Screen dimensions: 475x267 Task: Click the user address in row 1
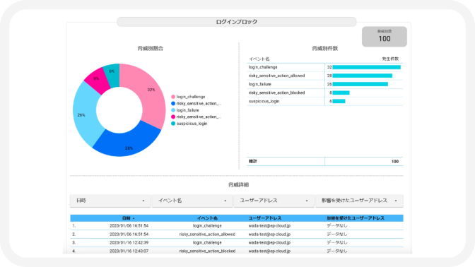tap(269, 226)
